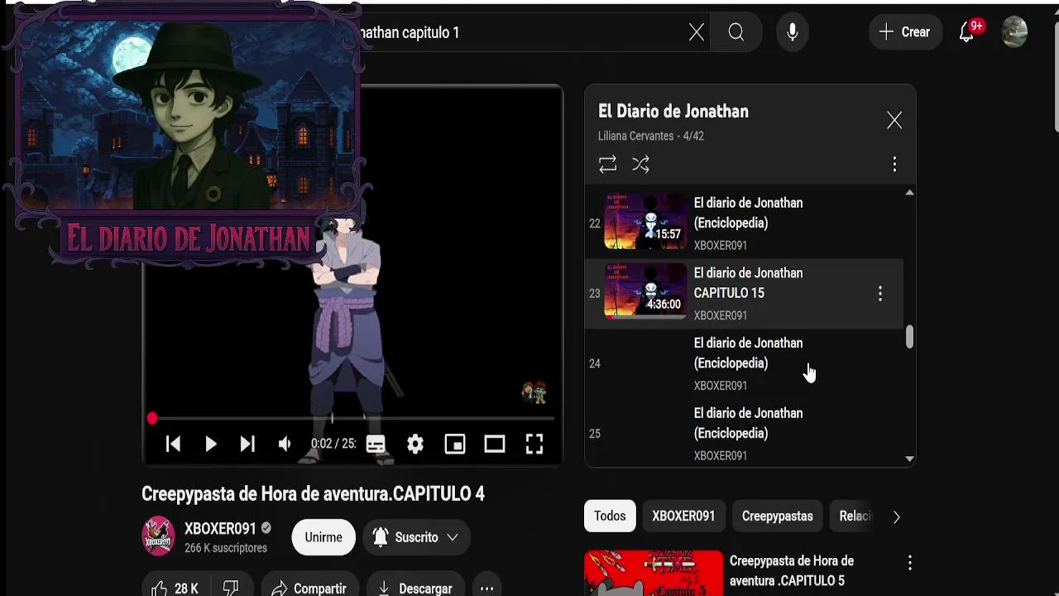
Task: Select the Creepypastas filter chip
Action: 778,516
